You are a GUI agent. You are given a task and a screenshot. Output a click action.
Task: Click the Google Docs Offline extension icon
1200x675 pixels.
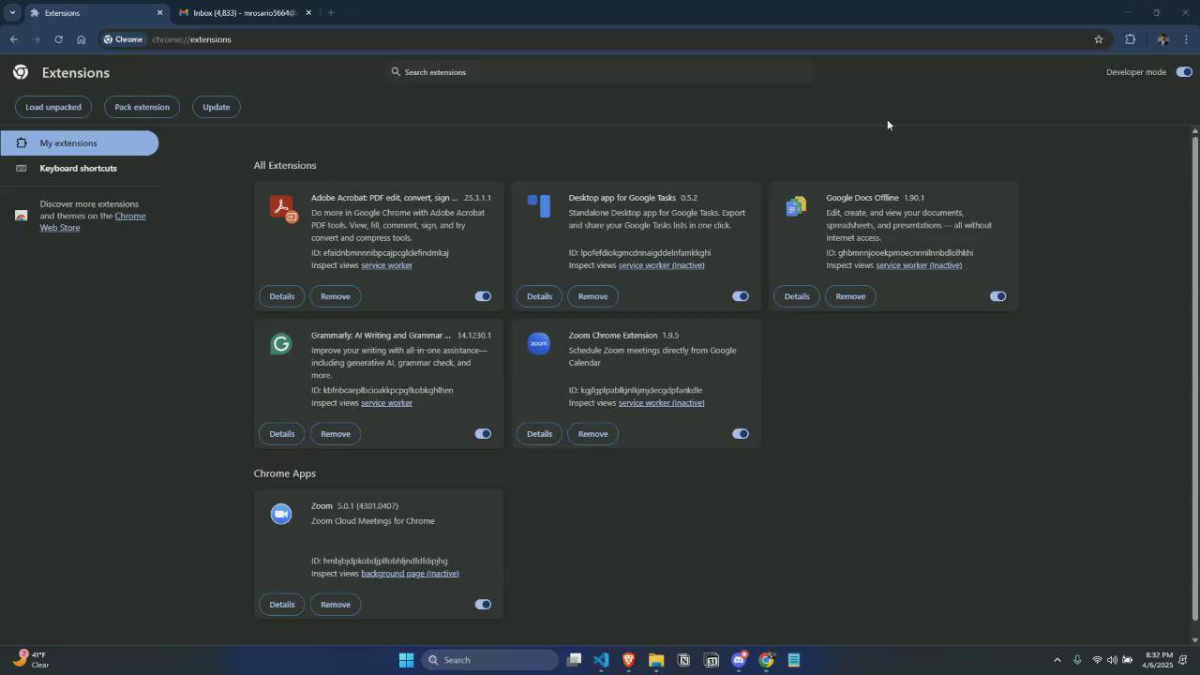tap(796, 206)
